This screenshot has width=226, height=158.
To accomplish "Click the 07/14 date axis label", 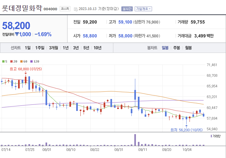I will pyautogui.click(x=6, y=150).
